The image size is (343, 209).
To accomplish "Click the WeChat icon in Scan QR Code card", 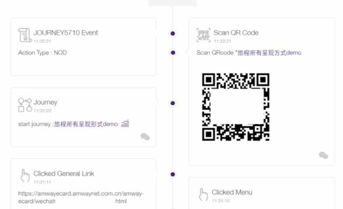I will click(x=323, y=155).
